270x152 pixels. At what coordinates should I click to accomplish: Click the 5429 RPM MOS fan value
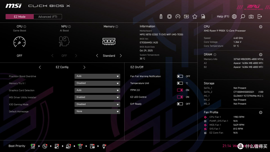pos(239,125)
